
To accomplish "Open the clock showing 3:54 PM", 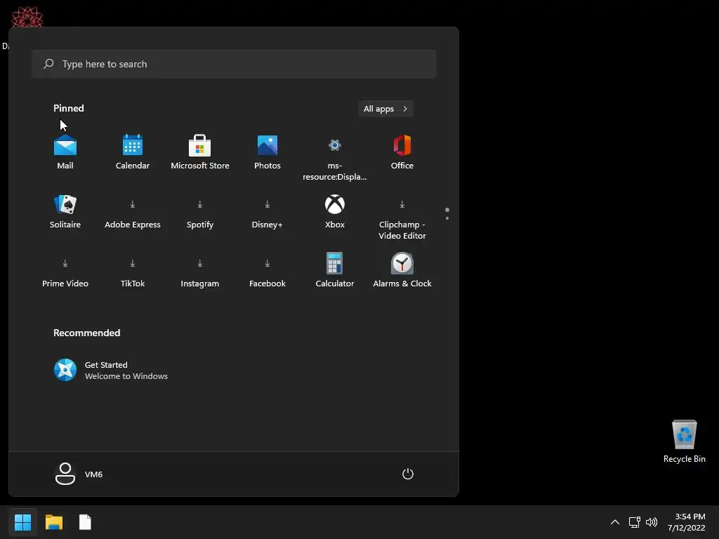I will (687, 522).
